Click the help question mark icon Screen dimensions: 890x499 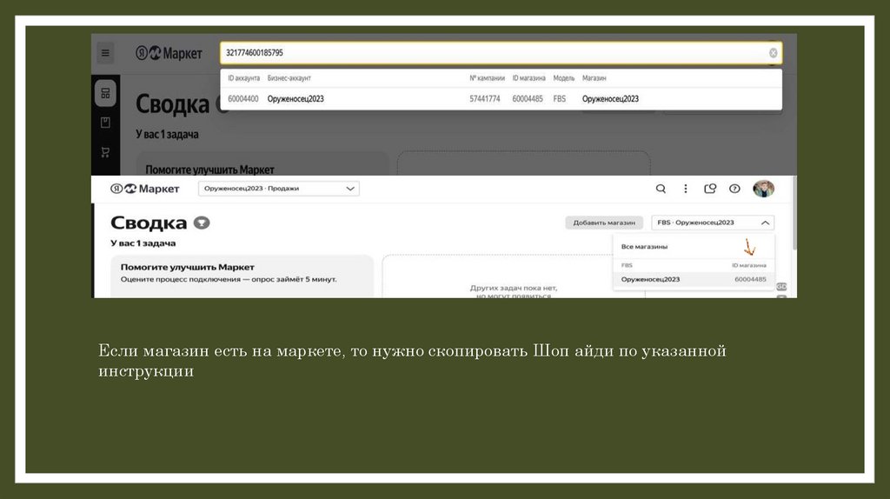734,189
